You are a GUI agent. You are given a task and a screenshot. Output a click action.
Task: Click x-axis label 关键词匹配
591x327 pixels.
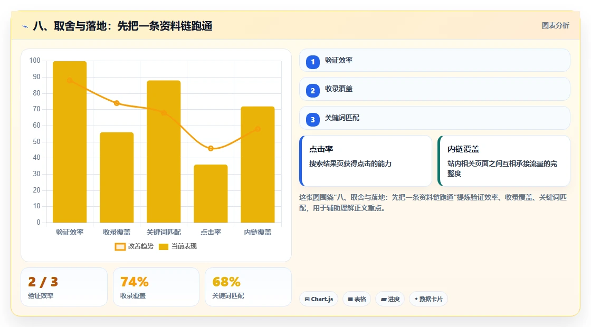[x=164, y=232]
